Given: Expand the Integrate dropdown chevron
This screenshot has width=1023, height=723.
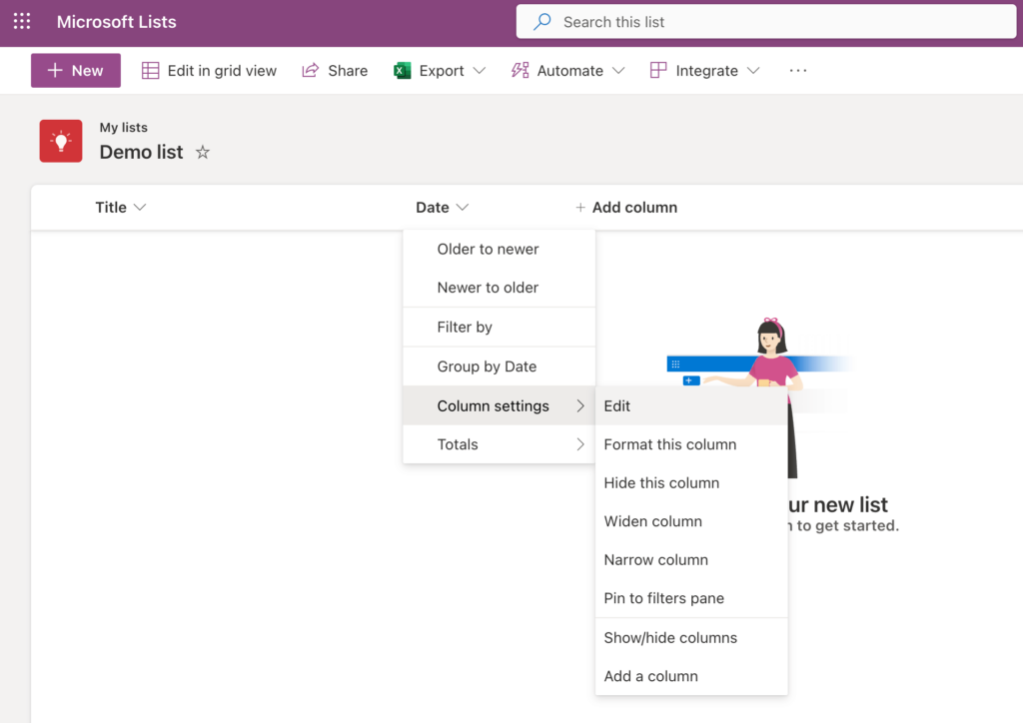Looking at the screenshot, I should 753,71.
